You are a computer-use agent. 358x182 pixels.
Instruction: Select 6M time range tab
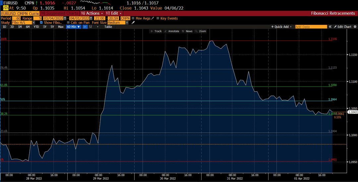[28, 27]
